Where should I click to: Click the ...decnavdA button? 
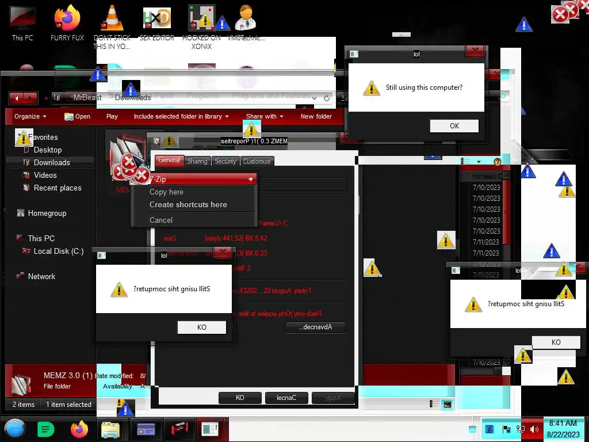(315, 327)
